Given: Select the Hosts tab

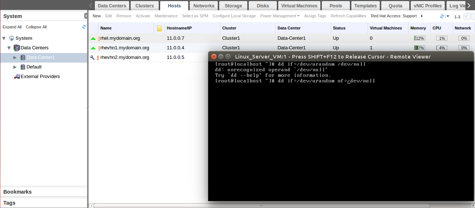Looking at the screenshot, I should pyautogui.click(x=174, y=6).
